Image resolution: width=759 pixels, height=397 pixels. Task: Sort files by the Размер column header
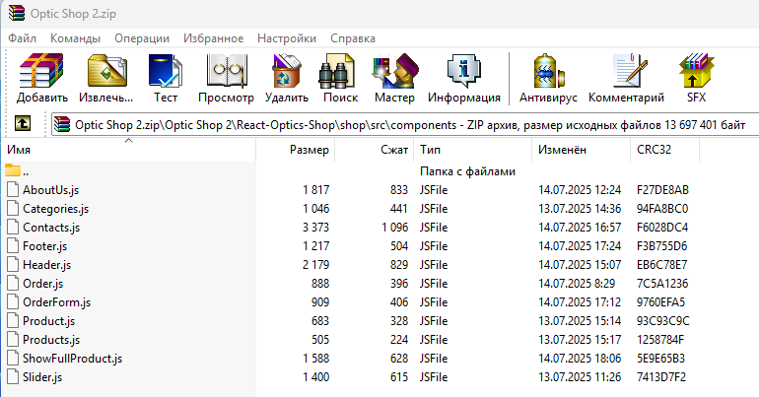[309, 151]
